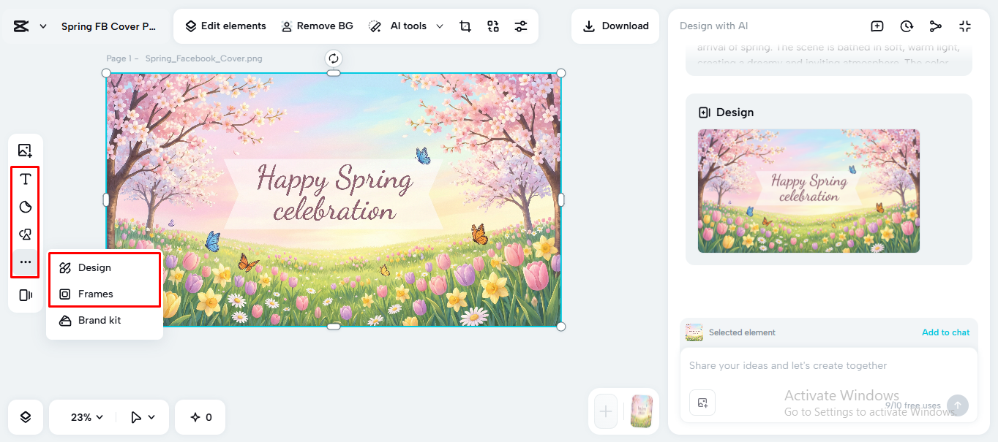Image resolution: width=998 pixels, height=442 pixels.
Task: Choose Brand kit from the popup menu
Action: pyautogui.click(x=105, y=320)
